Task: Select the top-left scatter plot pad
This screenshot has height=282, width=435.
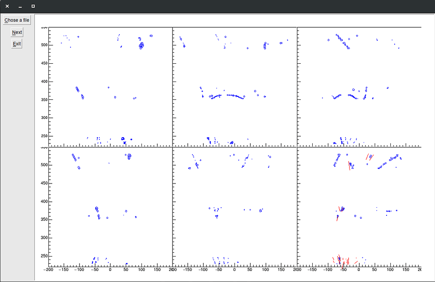Action: (110, 87)
